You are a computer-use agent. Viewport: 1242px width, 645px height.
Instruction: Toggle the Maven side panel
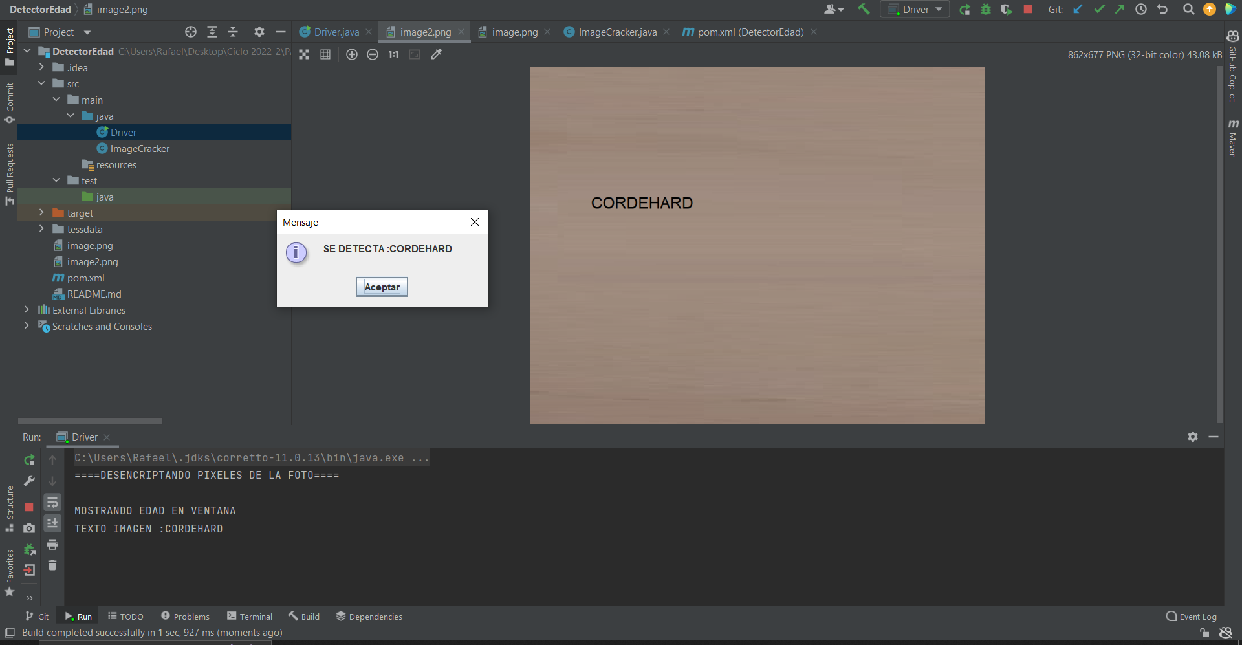point(1233,139)
